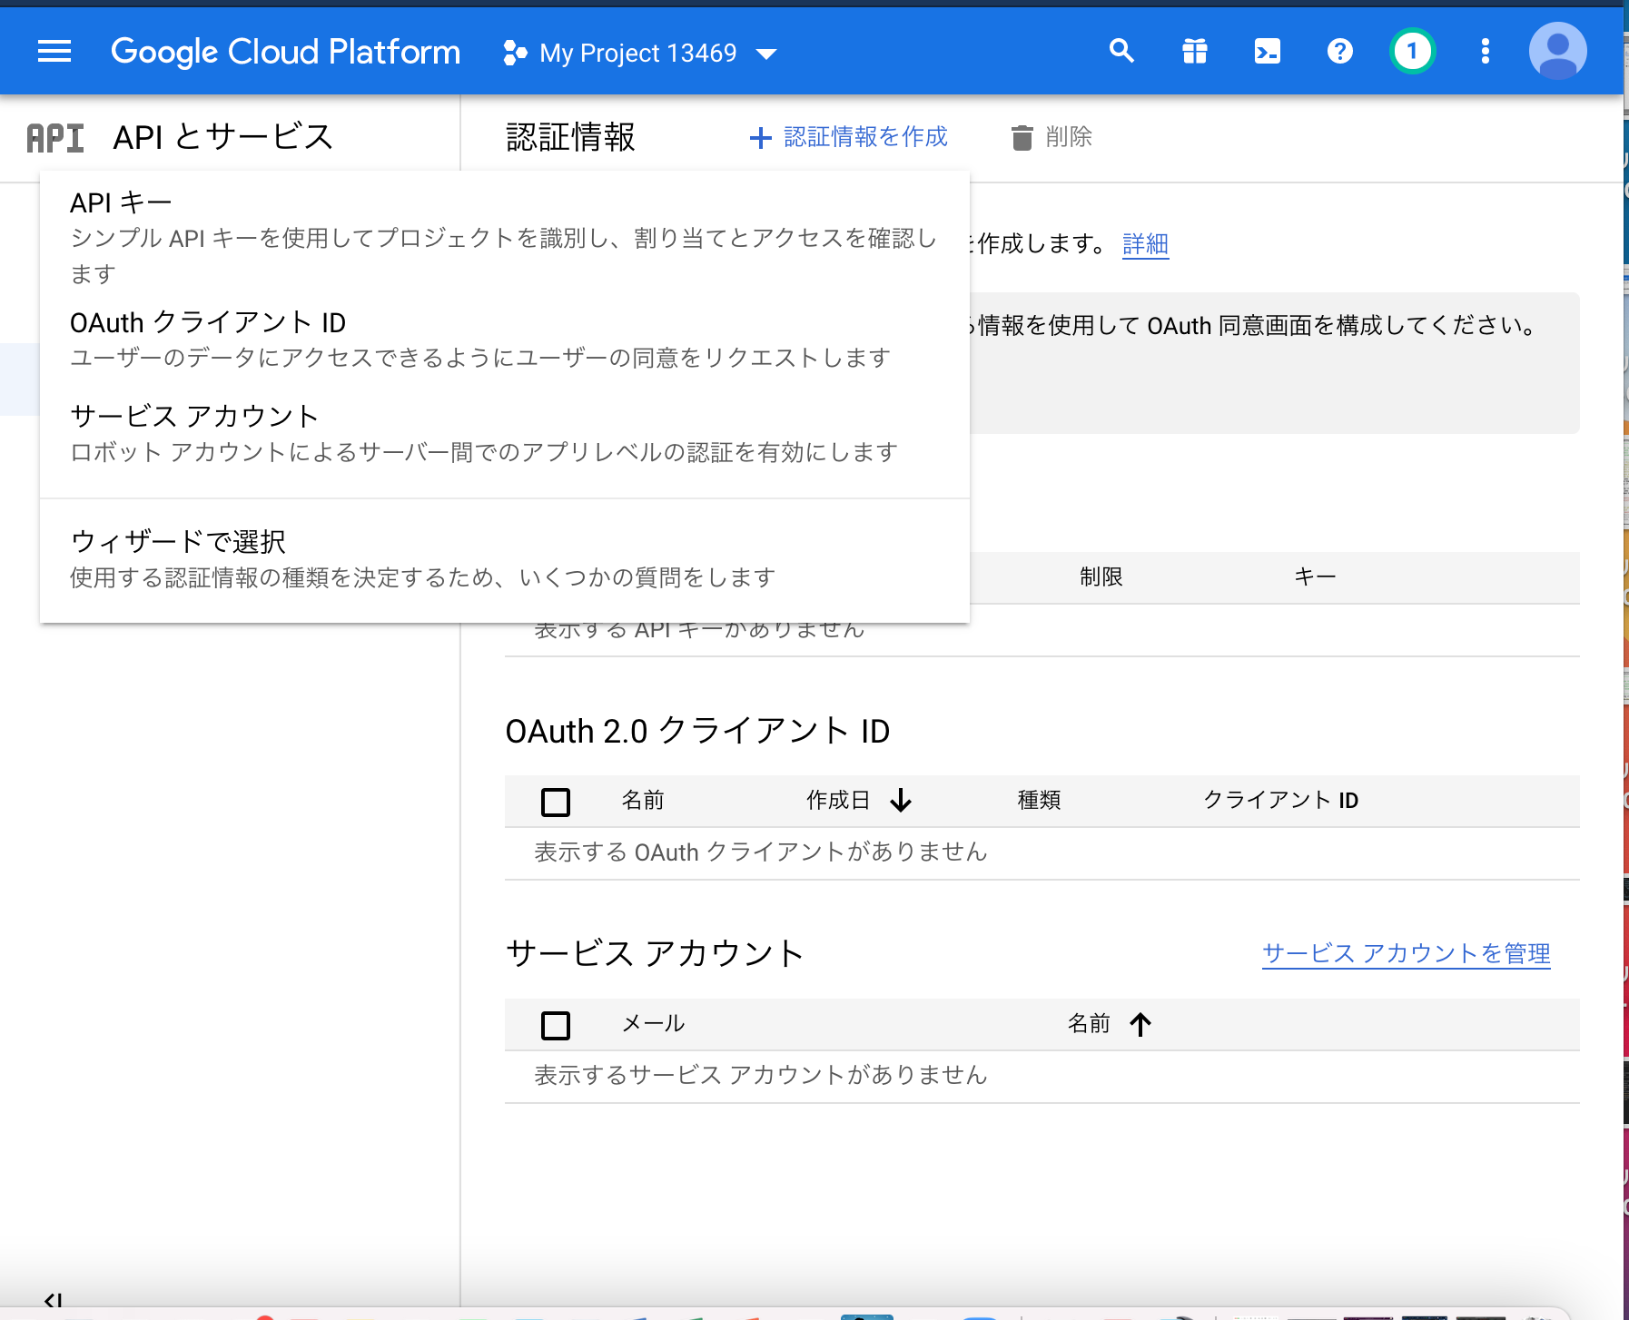Activate the Cloud Shell terminal icon
The image size is (1629, 1320).
[1268, 51]
